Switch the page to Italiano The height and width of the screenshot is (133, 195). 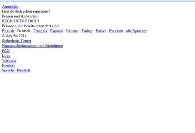[72, 31]
